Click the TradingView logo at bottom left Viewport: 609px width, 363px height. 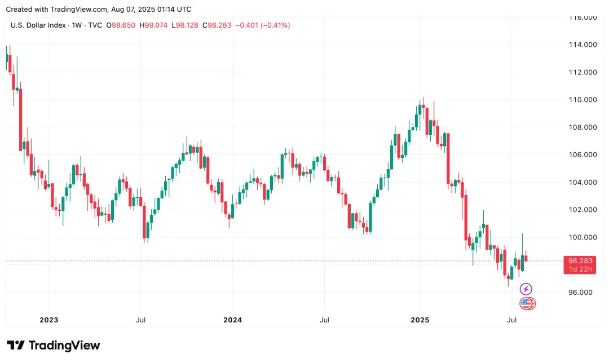coord(54,345)
